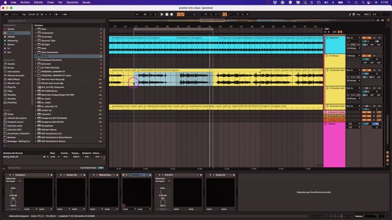
Task: Solo the Synths track
Action: point(374,38)
